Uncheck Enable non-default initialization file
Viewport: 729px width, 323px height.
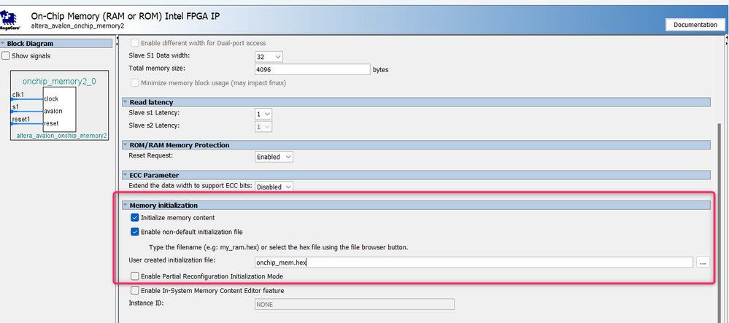[135, 231]
